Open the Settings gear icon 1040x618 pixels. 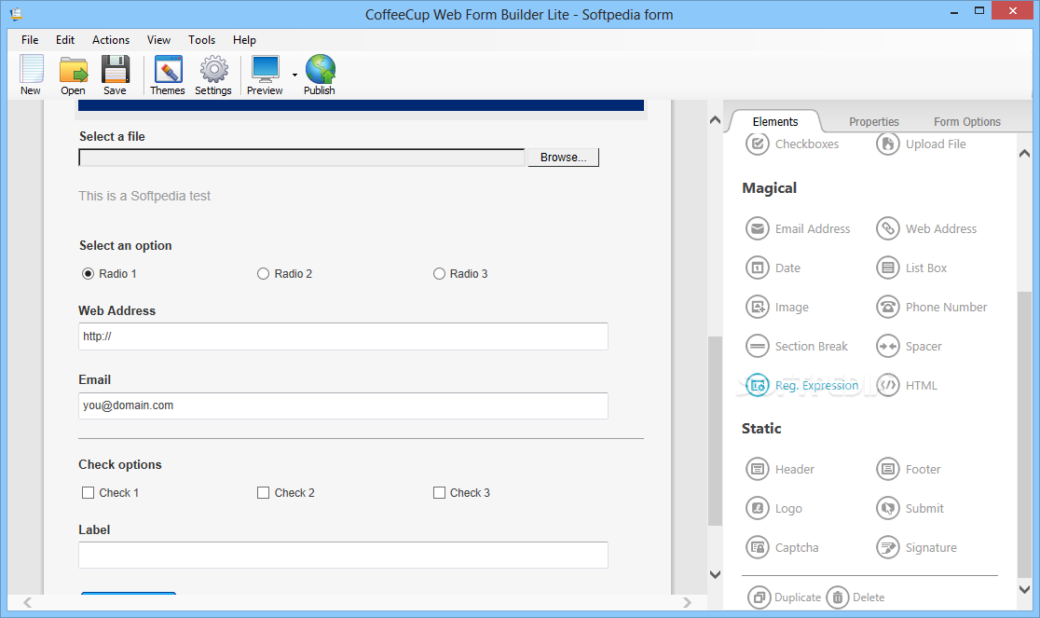212,75
